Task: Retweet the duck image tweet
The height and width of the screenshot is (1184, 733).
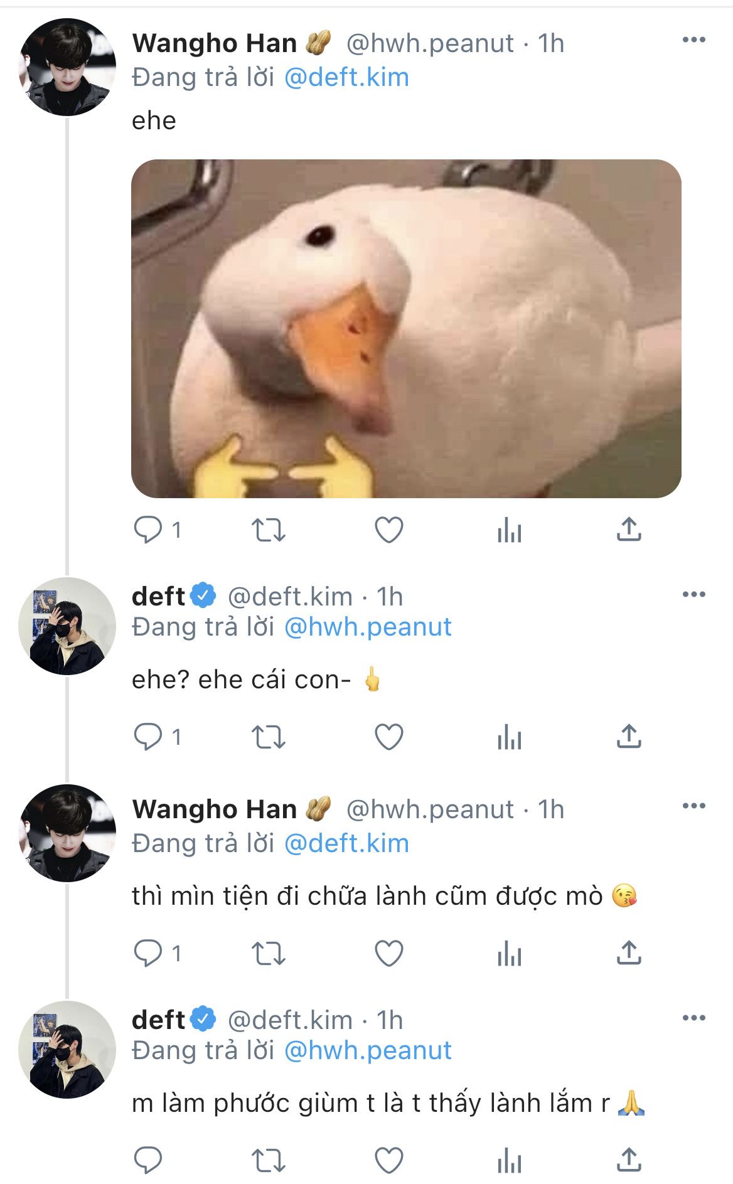Action: coord(269,530)
